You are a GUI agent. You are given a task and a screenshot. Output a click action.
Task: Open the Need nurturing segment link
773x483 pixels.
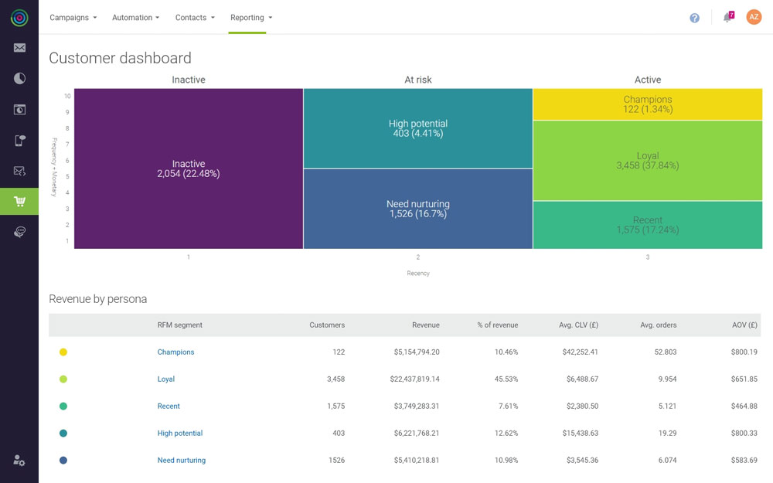pos(181,460)
